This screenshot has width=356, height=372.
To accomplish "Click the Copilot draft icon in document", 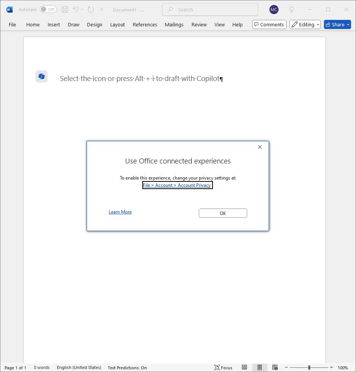I will coord(42,76).
